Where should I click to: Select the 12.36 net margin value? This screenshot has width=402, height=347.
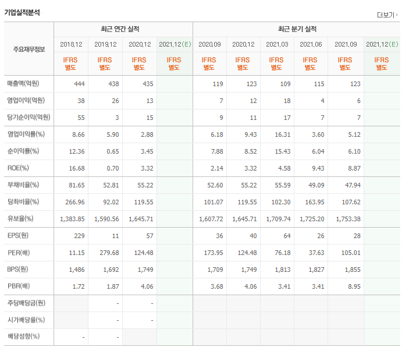click(x=77, y=151)
